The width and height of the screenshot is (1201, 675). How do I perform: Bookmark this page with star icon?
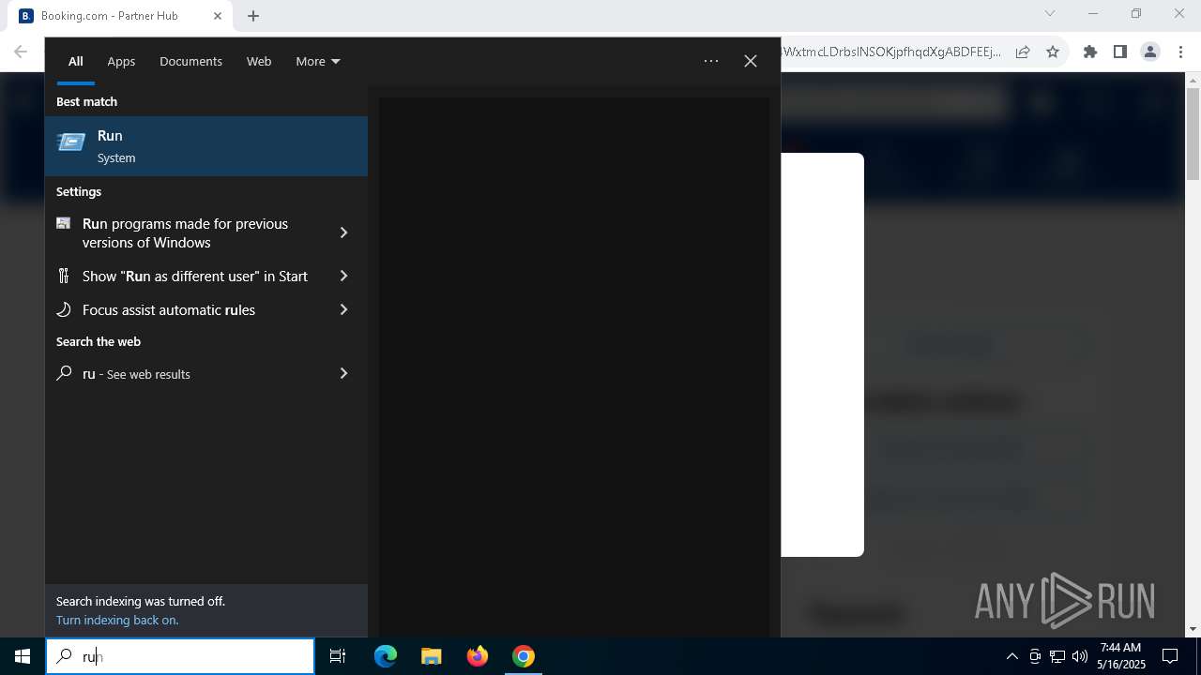click(1053, 52)
